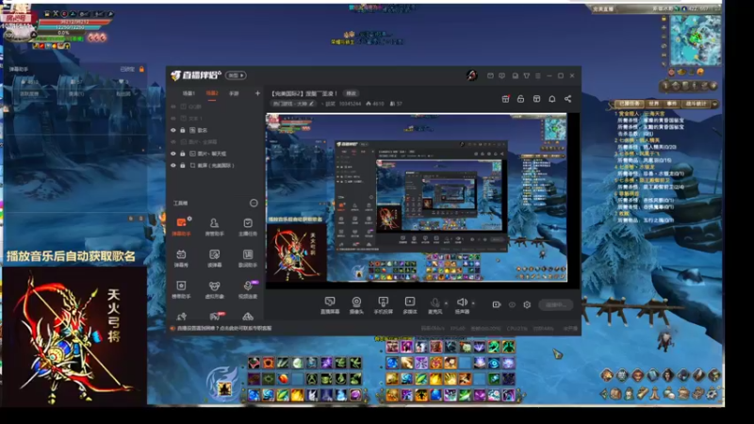The width and height of the screenshot is (754, 424).
Task: Open the 世界 tab in game quest panel
Action: pos(654,104)
